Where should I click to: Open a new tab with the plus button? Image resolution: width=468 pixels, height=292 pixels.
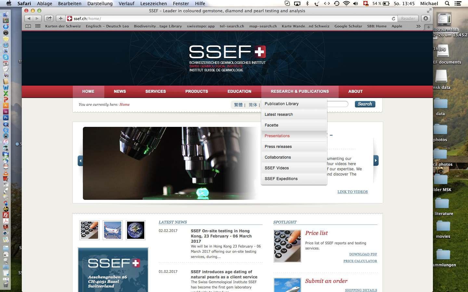click(x=429, y=27)
